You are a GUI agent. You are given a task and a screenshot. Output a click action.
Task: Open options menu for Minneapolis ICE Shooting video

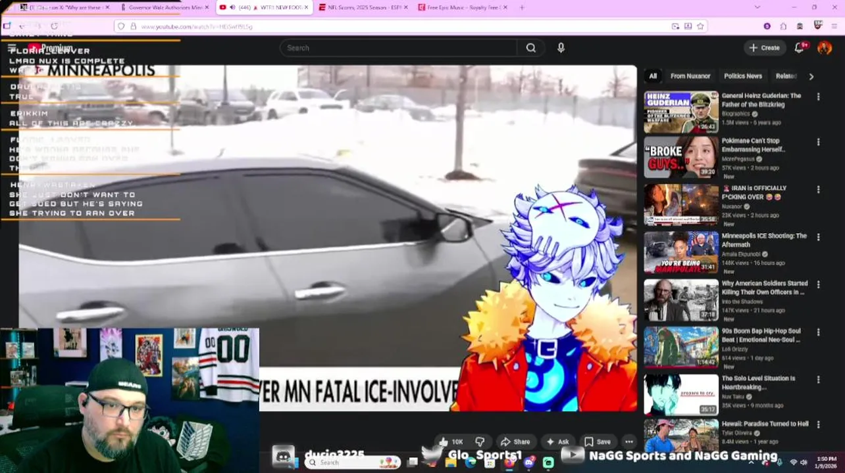(x=818, y=237)
